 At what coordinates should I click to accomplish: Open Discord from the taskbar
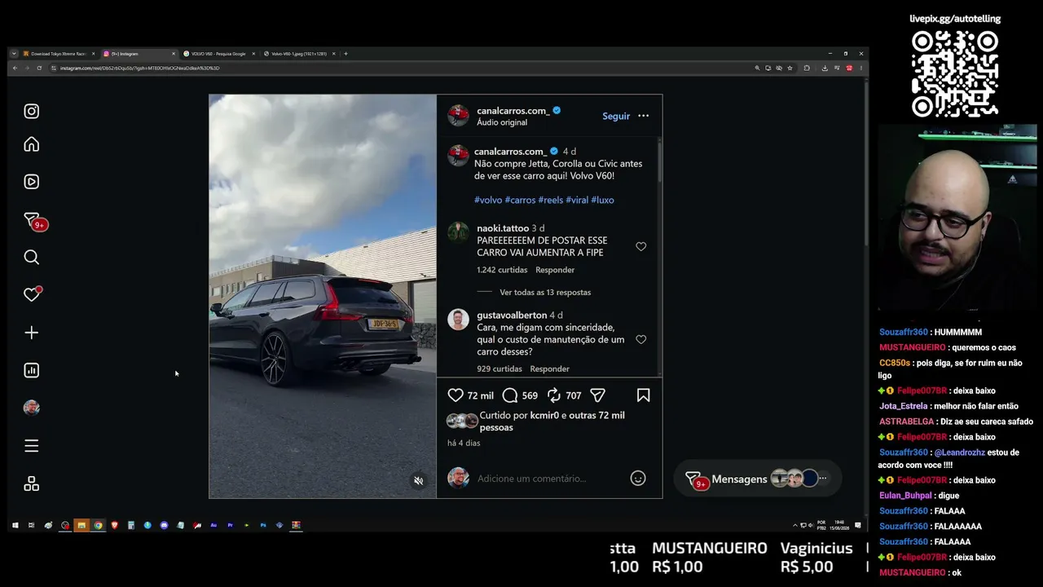click(164, 526)
